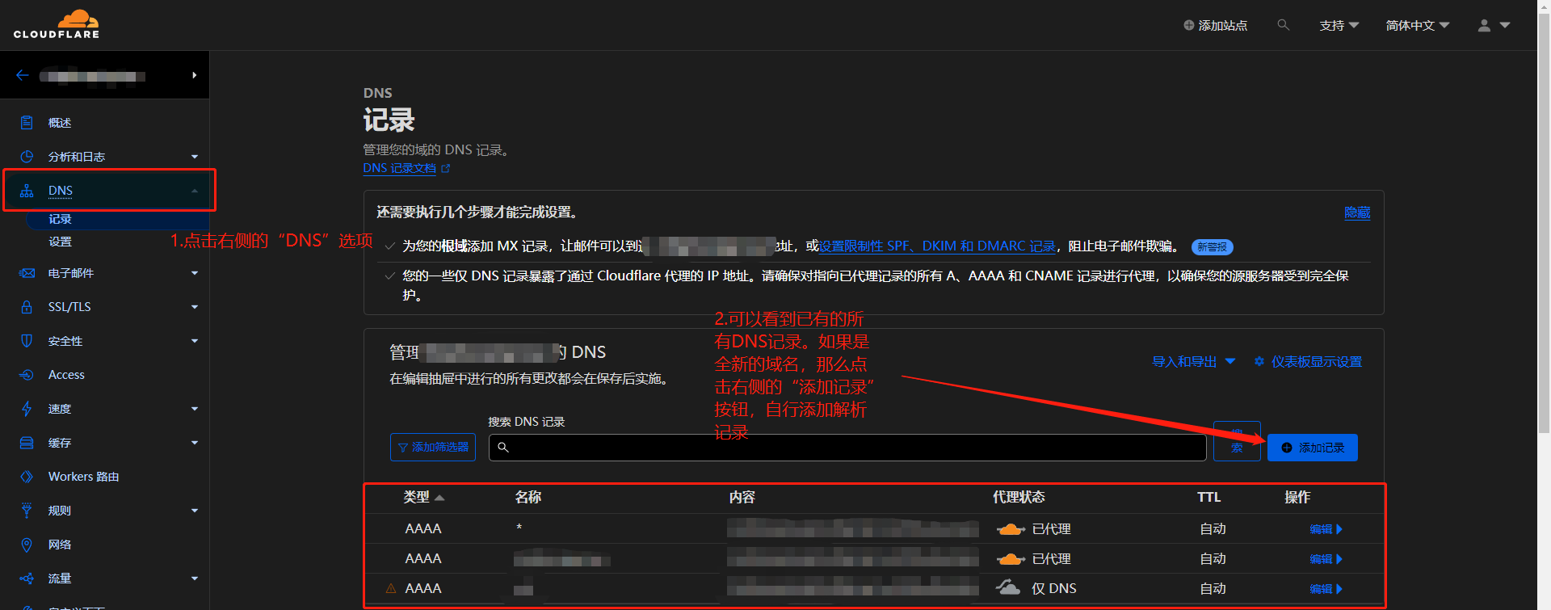Viewport: 1551px width, 610px height.
Task: Click the 搜索 DNS 记录 input field
Action: coord(847,448)
